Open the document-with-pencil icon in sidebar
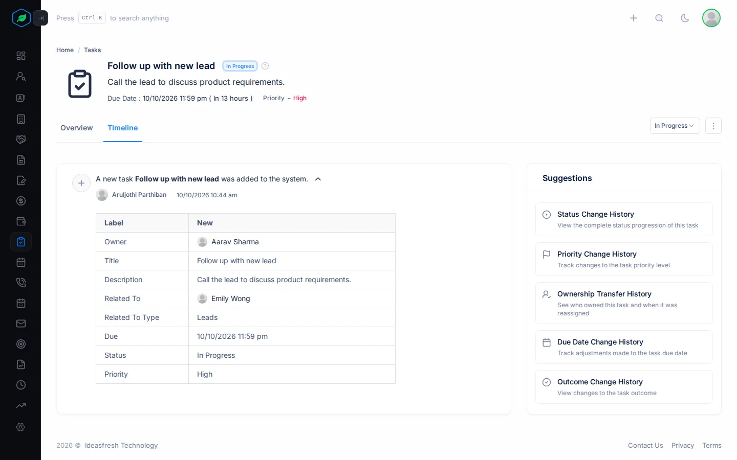 [x=21, y=180]
